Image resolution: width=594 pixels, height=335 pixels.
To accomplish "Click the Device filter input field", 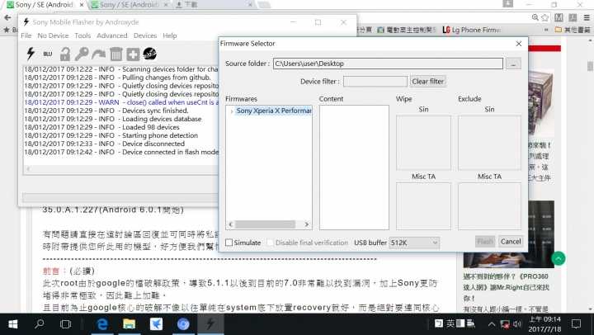I will (x=375, y=81).
